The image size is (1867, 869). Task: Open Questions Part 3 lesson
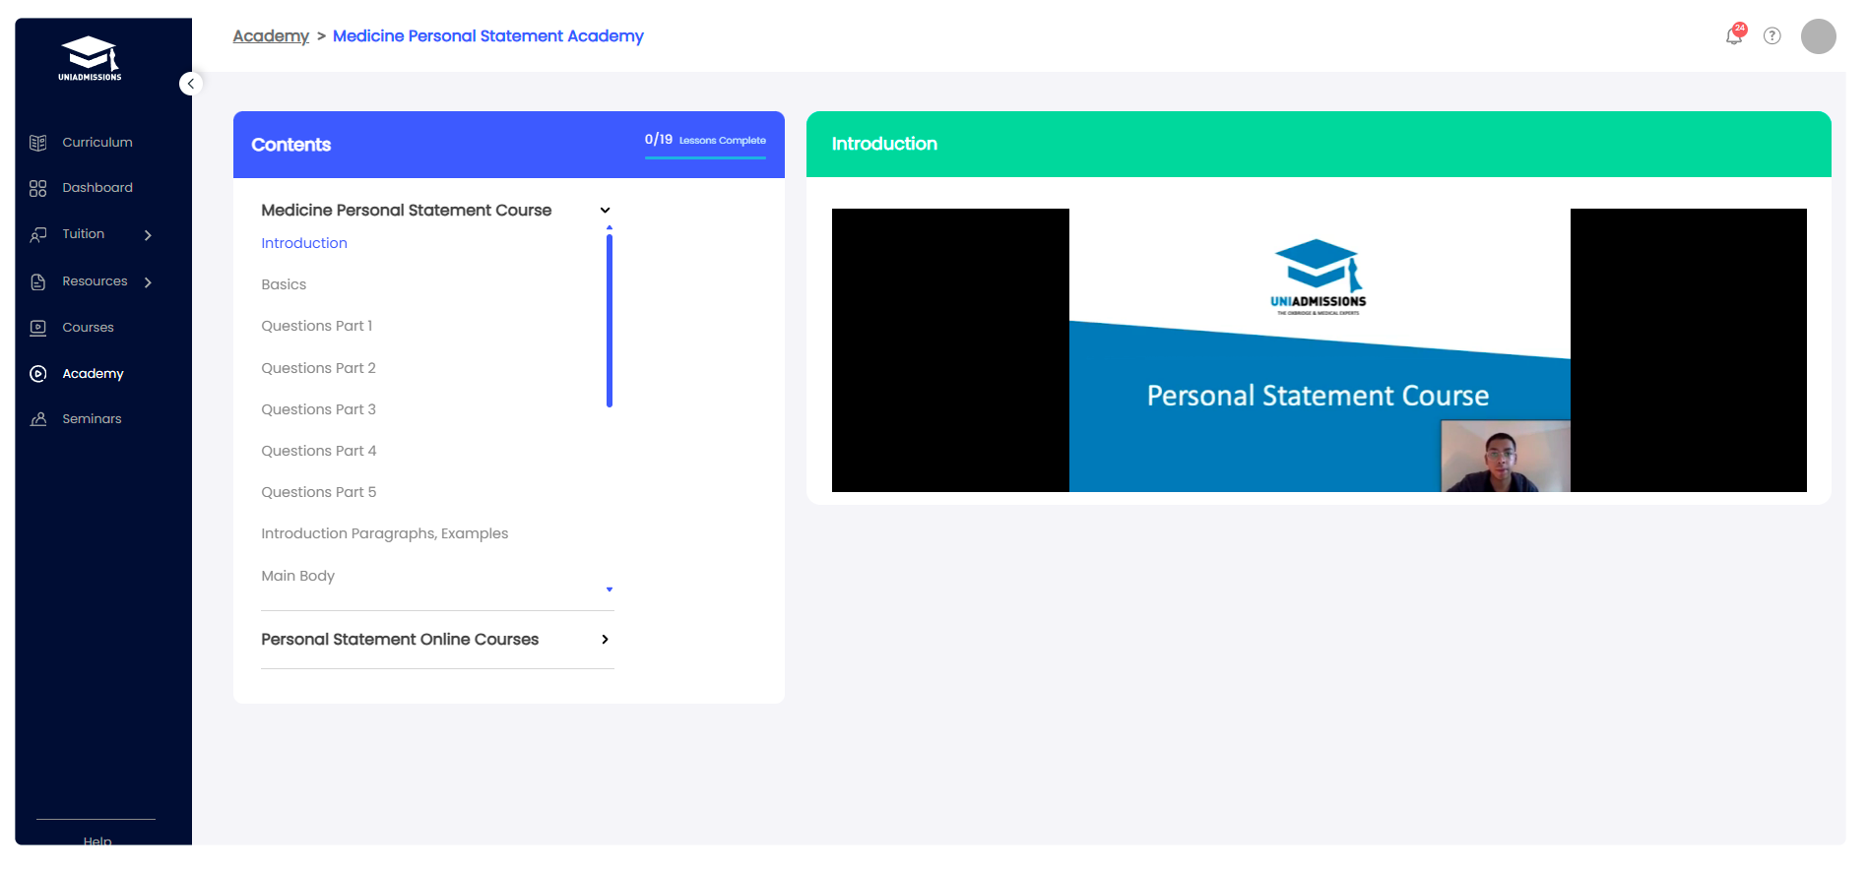pyautogui.click(x=318, y=409)
